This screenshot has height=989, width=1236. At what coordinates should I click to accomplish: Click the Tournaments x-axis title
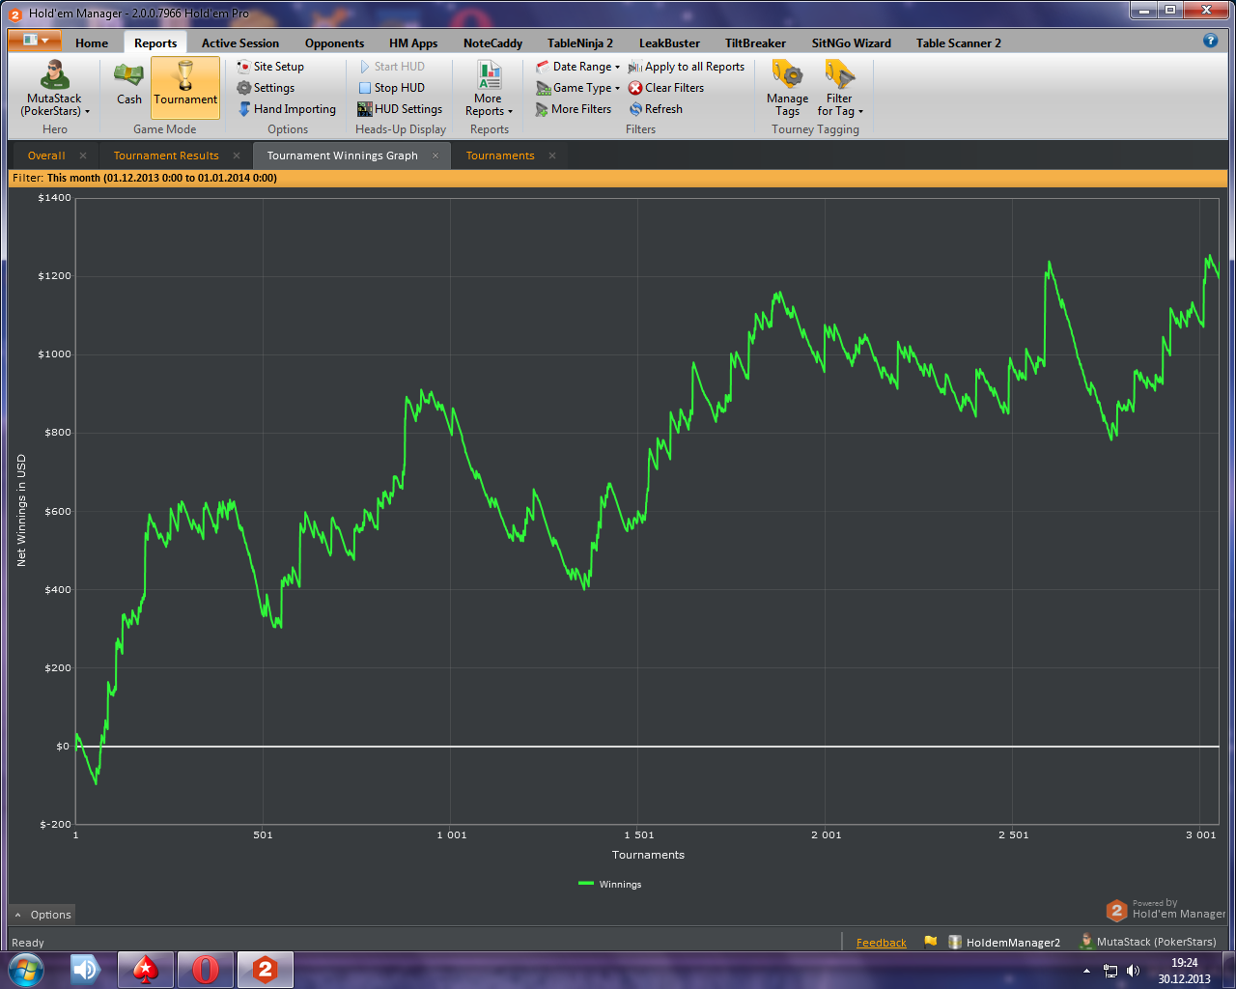tap(648, 855)
